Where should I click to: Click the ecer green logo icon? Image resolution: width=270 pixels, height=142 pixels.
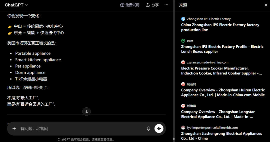pyautogui.click(x=183, y=41)
